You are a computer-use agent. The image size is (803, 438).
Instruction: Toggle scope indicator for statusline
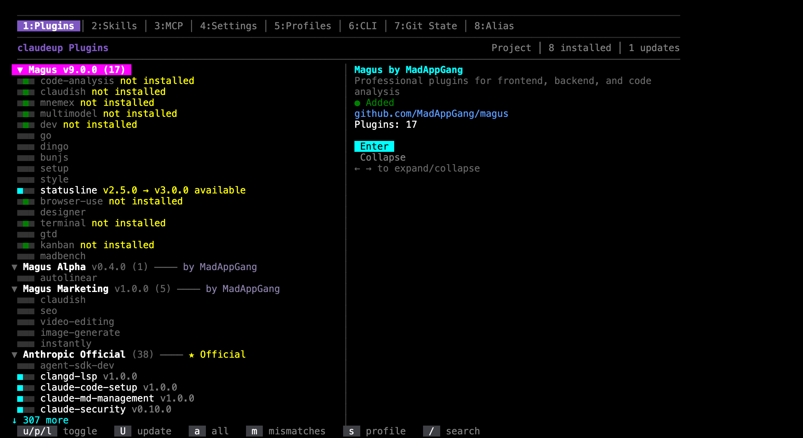[x=26, y=191]
